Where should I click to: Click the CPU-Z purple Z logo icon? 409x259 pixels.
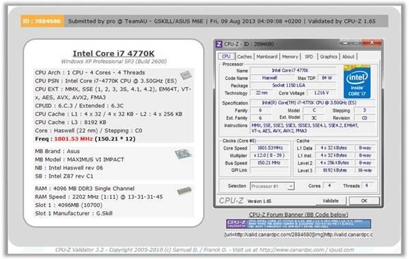(219, 44)
